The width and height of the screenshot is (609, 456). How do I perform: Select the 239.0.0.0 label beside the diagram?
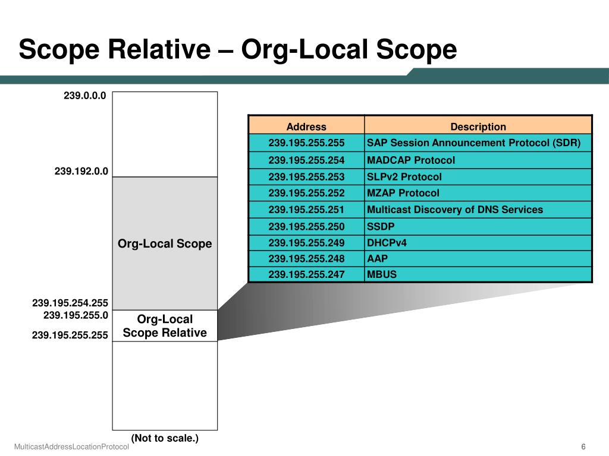click(x=85, y=96)
